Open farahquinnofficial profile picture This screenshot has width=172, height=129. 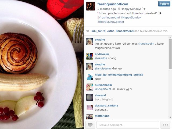(x=91, y=6)
